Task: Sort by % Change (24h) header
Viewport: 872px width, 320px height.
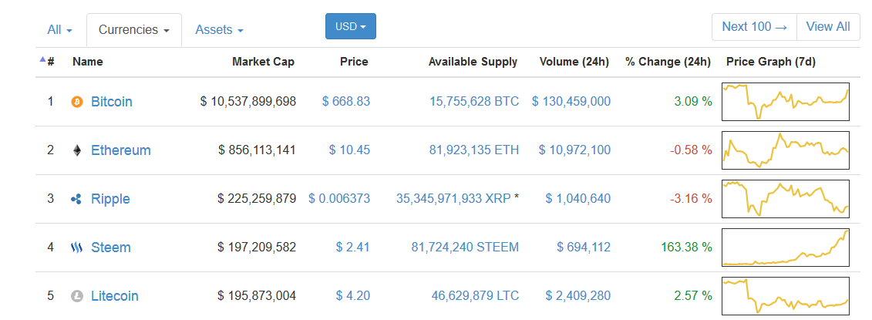Action: 668,62
